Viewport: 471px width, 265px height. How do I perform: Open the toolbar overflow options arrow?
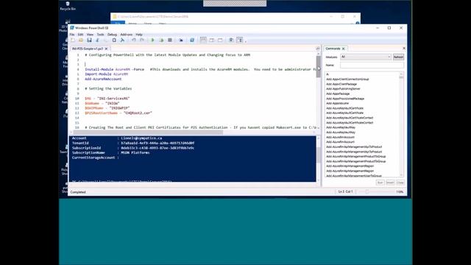(246, 41)
